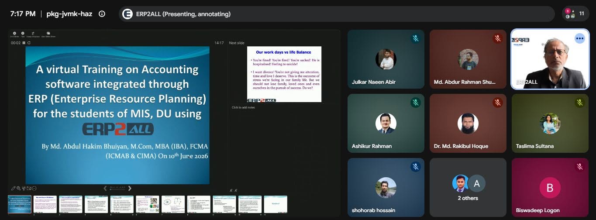Click the Next slide preview image

[284, 74]
